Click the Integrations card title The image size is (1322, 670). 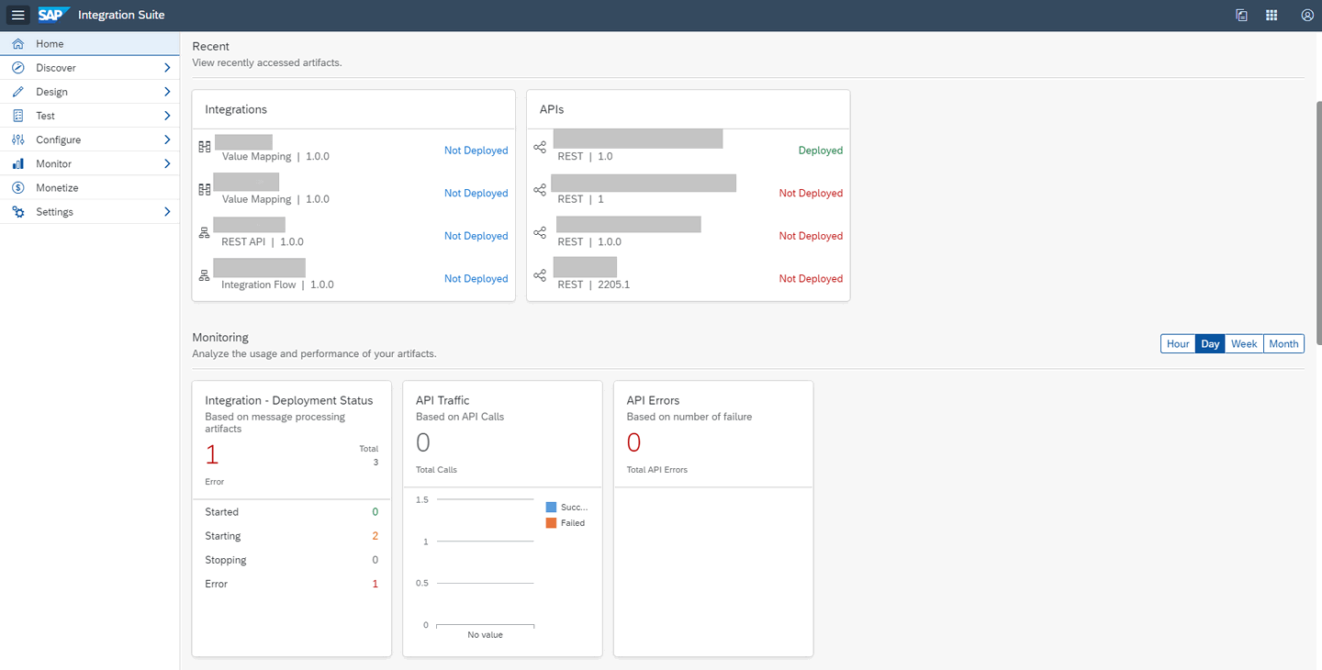click(x=236, y=109)
